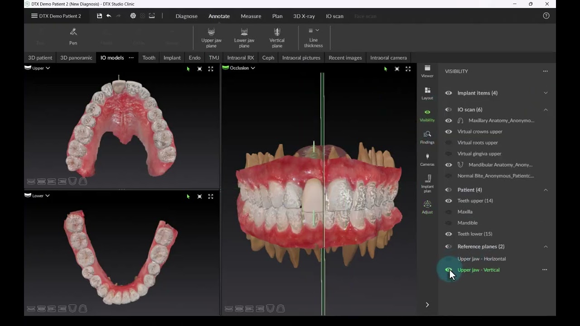Click the Upper jaw plane tool
Screen dimensions: 580x326
[211, 37]
